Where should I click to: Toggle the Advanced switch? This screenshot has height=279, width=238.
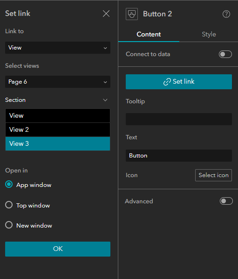(226, 201)
